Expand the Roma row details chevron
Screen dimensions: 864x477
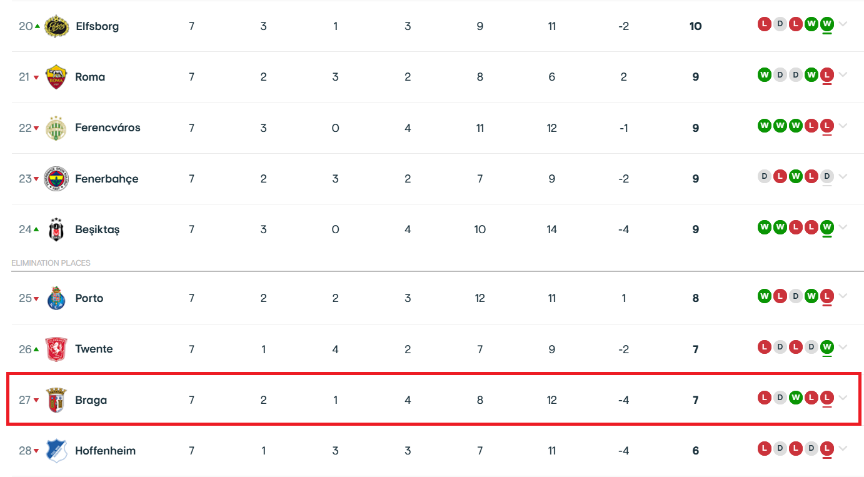point(843,75)
